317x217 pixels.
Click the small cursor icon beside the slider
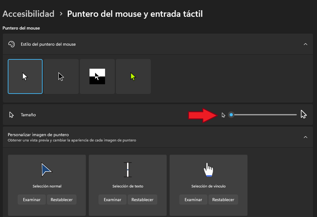pos(223,115)
